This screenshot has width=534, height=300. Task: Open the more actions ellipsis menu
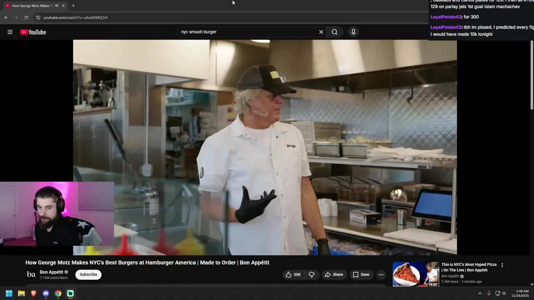pos(381,275)
